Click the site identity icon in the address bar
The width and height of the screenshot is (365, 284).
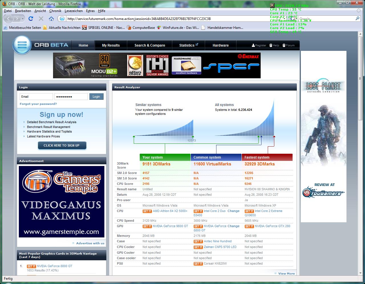(x=62, y=19)
